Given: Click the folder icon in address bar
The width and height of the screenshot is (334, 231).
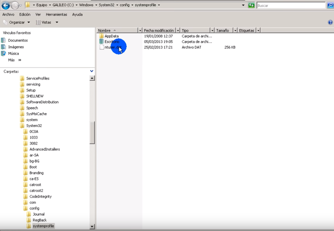Looking at the screenshot, I should coord(28,5).
